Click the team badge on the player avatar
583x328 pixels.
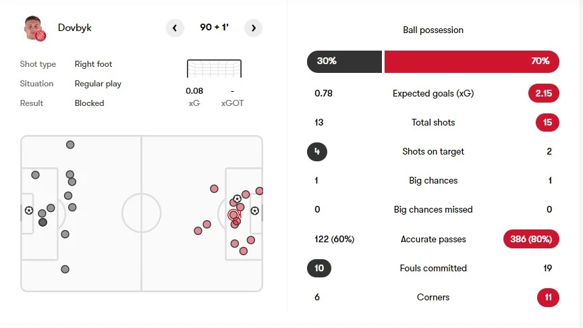[40, 35]
